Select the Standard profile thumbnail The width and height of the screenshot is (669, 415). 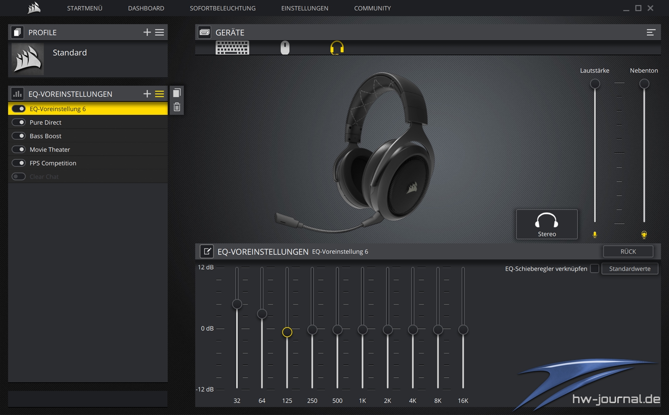[x=28, y=58]
